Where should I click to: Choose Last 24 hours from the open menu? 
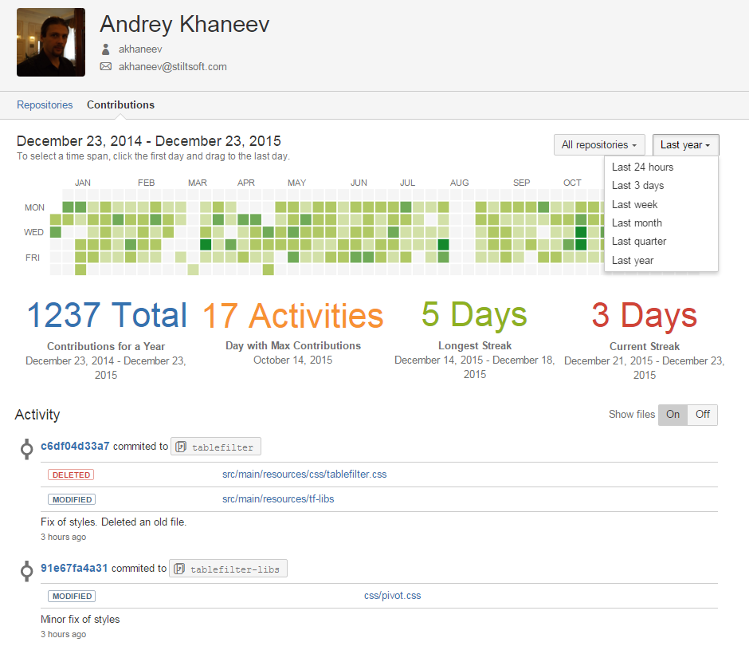pos(643,167)
